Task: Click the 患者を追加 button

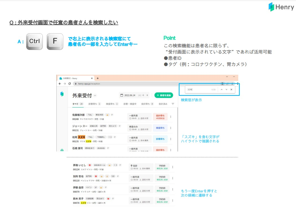Action: tap(164, 95)
